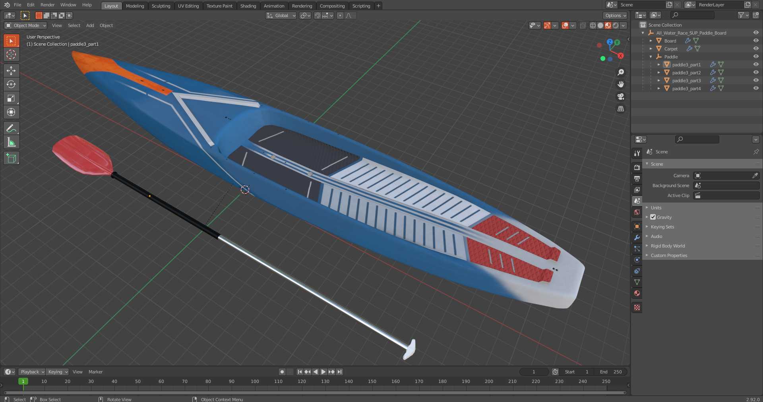Open the File menu
Screen dimensions: 763x402
(x=17, y=5)
